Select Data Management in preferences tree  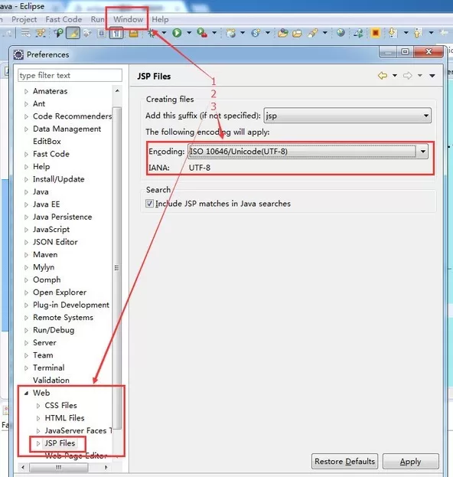pos(67,129)
